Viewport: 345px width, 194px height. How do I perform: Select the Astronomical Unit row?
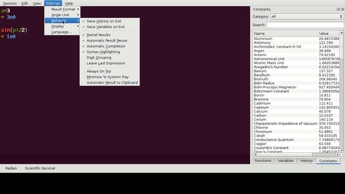(x=296, y=59)
